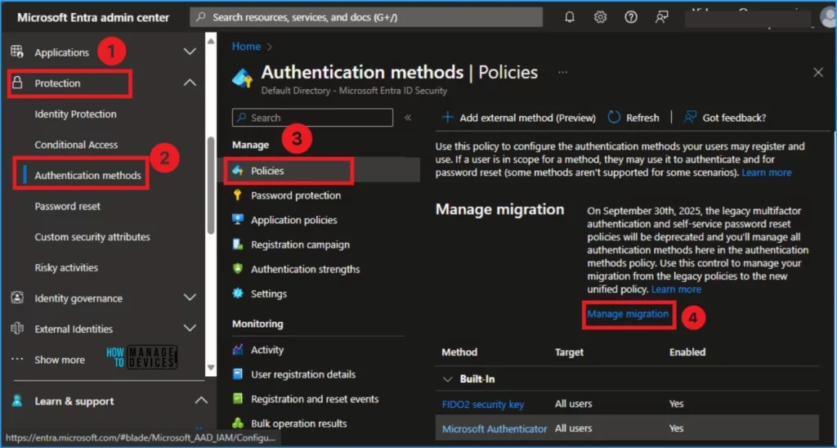This screenshot has width=837, height=448.
Task: Open the Microsoft Authenticator method
Action: coord(495,428)
